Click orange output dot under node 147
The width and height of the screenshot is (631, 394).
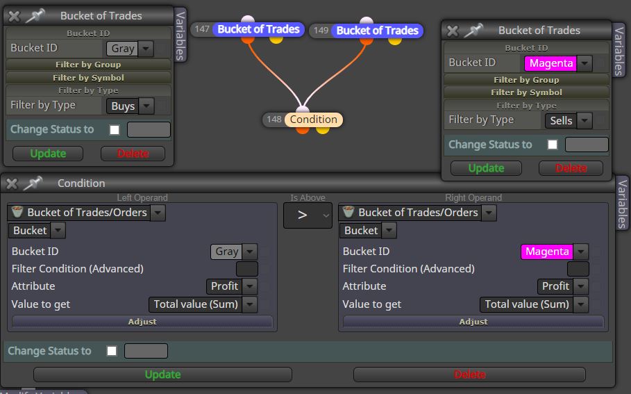(x=248, y=40)
